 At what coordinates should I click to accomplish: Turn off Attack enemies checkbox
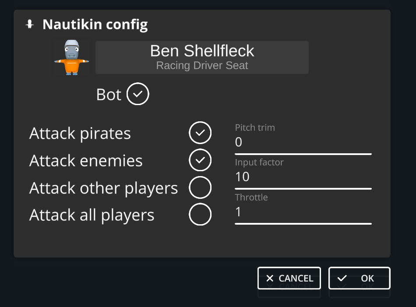[200, 160]
